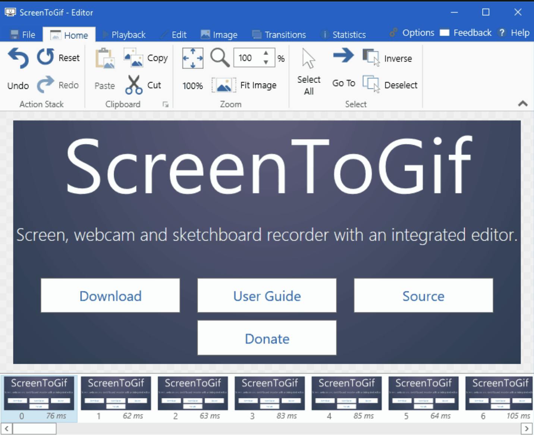
Task: Click the Donate button in the frame
Action: click(x=267, y=338)
